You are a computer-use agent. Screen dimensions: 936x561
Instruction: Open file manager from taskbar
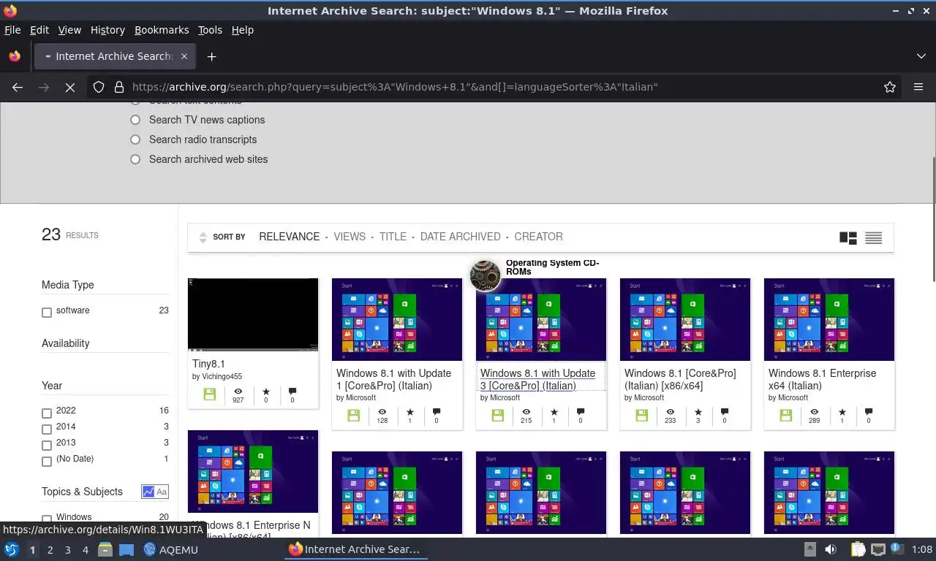tap(105, 549)
